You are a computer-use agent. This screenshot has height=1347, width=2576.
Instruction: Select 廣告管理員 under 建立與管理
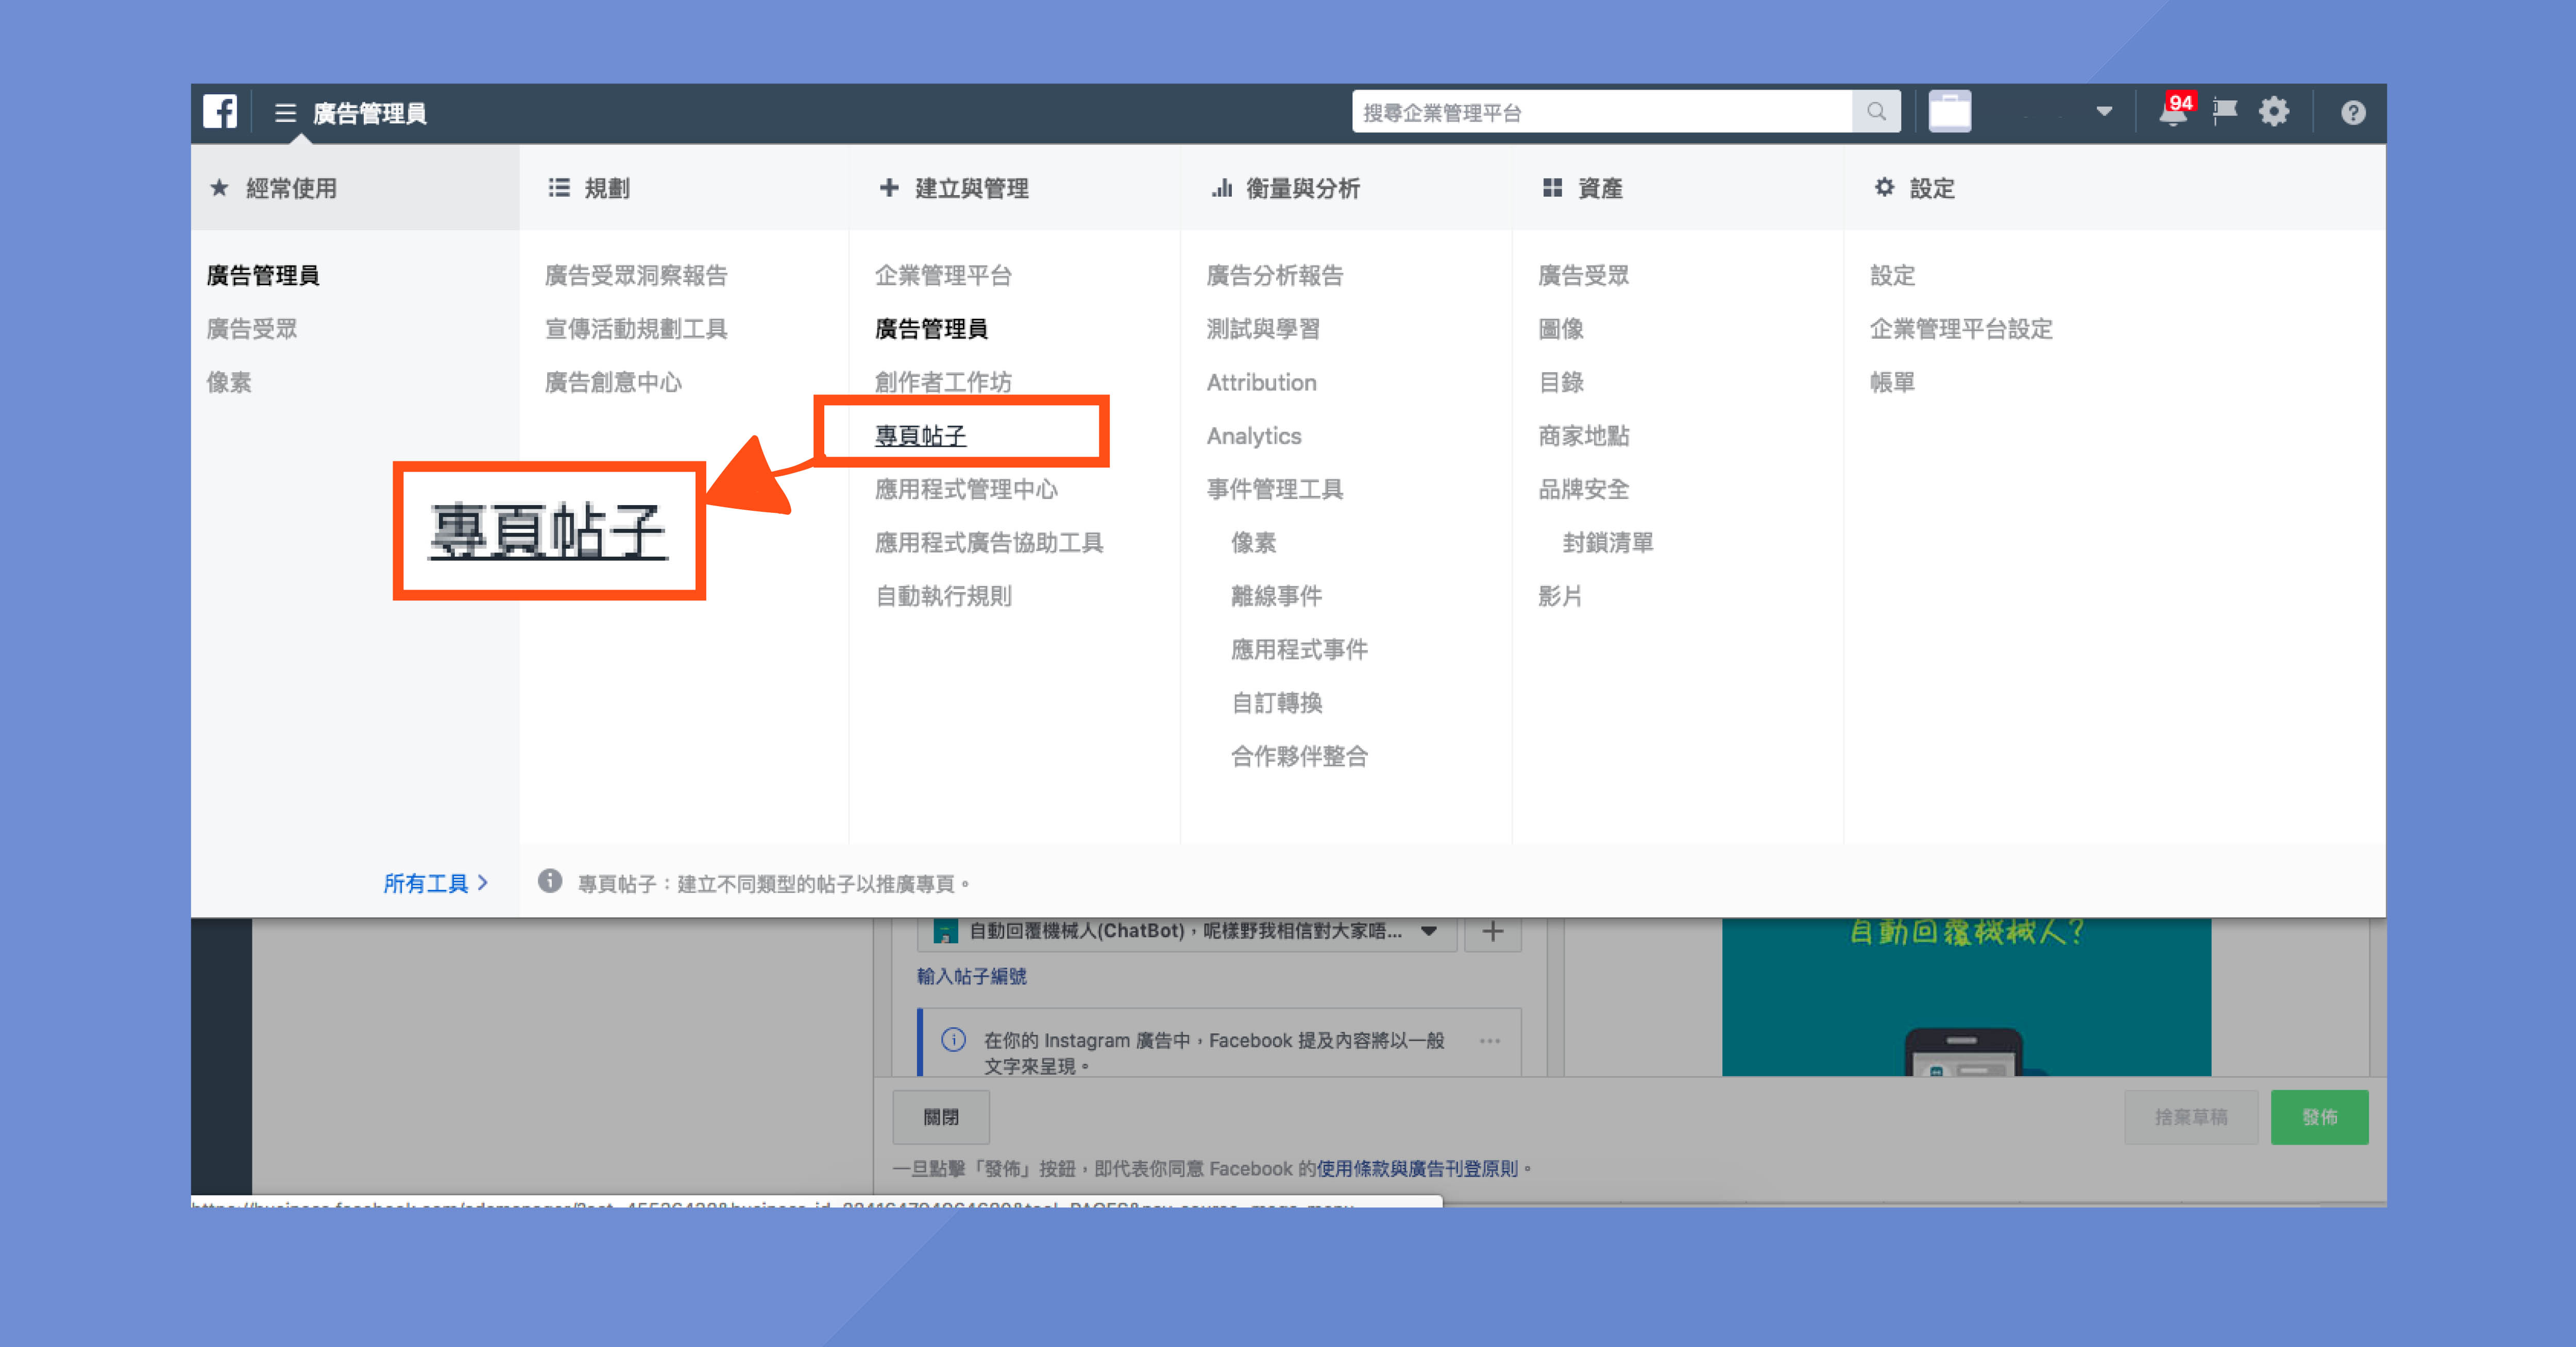point(931,329)
